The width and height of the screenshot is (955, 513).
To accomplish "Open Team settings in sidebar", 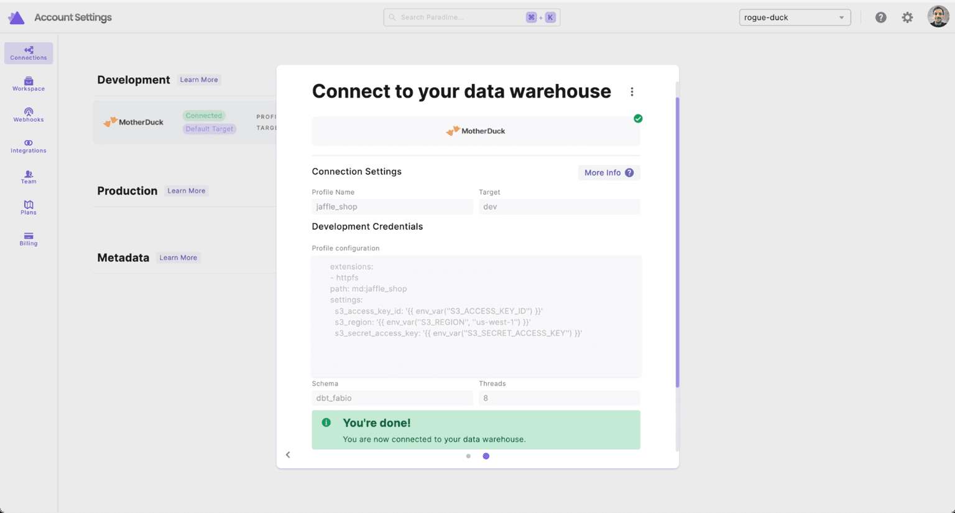I will click(29, 177).
